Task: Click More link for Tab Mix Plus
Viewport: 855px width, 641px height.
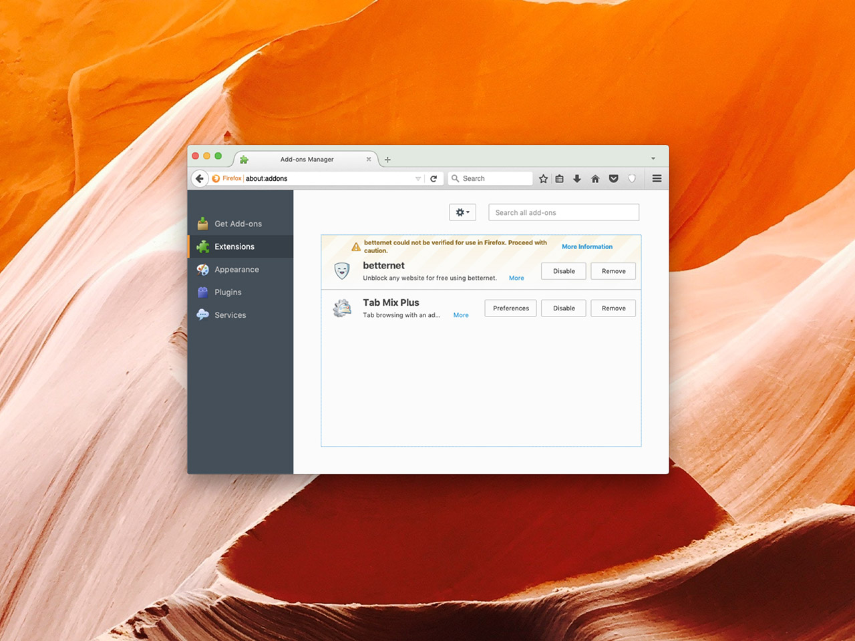Action: (461, 314)
